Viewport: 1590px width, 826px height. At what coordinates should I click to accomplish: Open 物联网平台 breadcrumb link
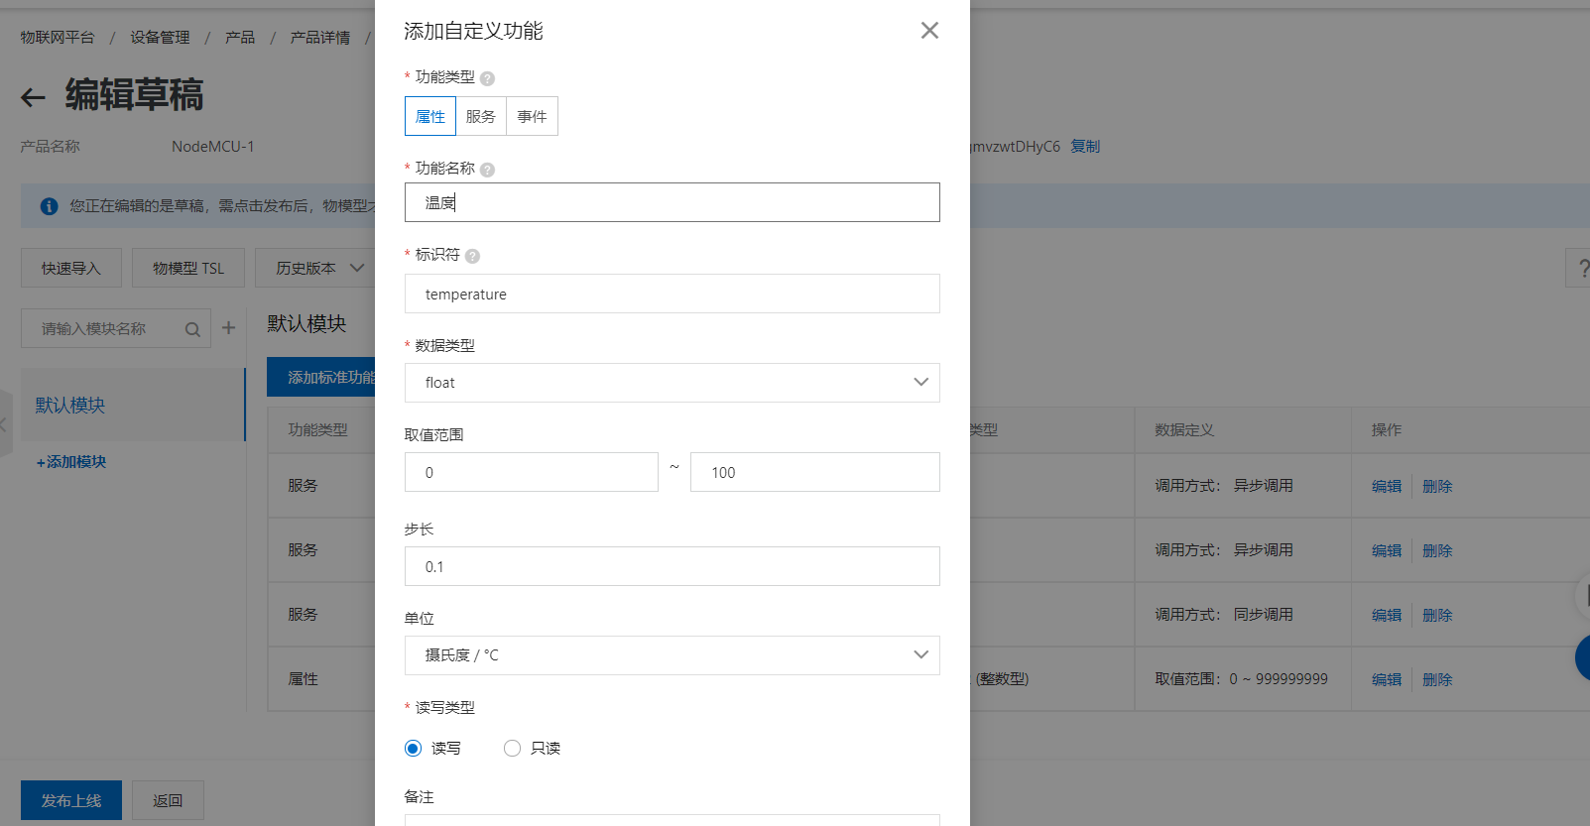tap(58, 38)
